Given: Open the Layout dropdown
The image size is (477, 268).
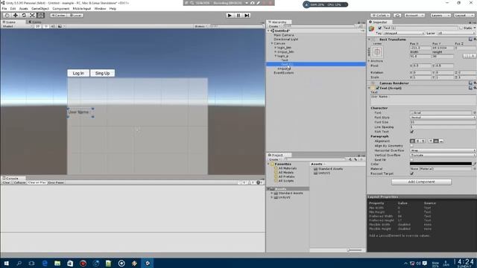Looking at the screenshot, I should (x=464, y=15).
